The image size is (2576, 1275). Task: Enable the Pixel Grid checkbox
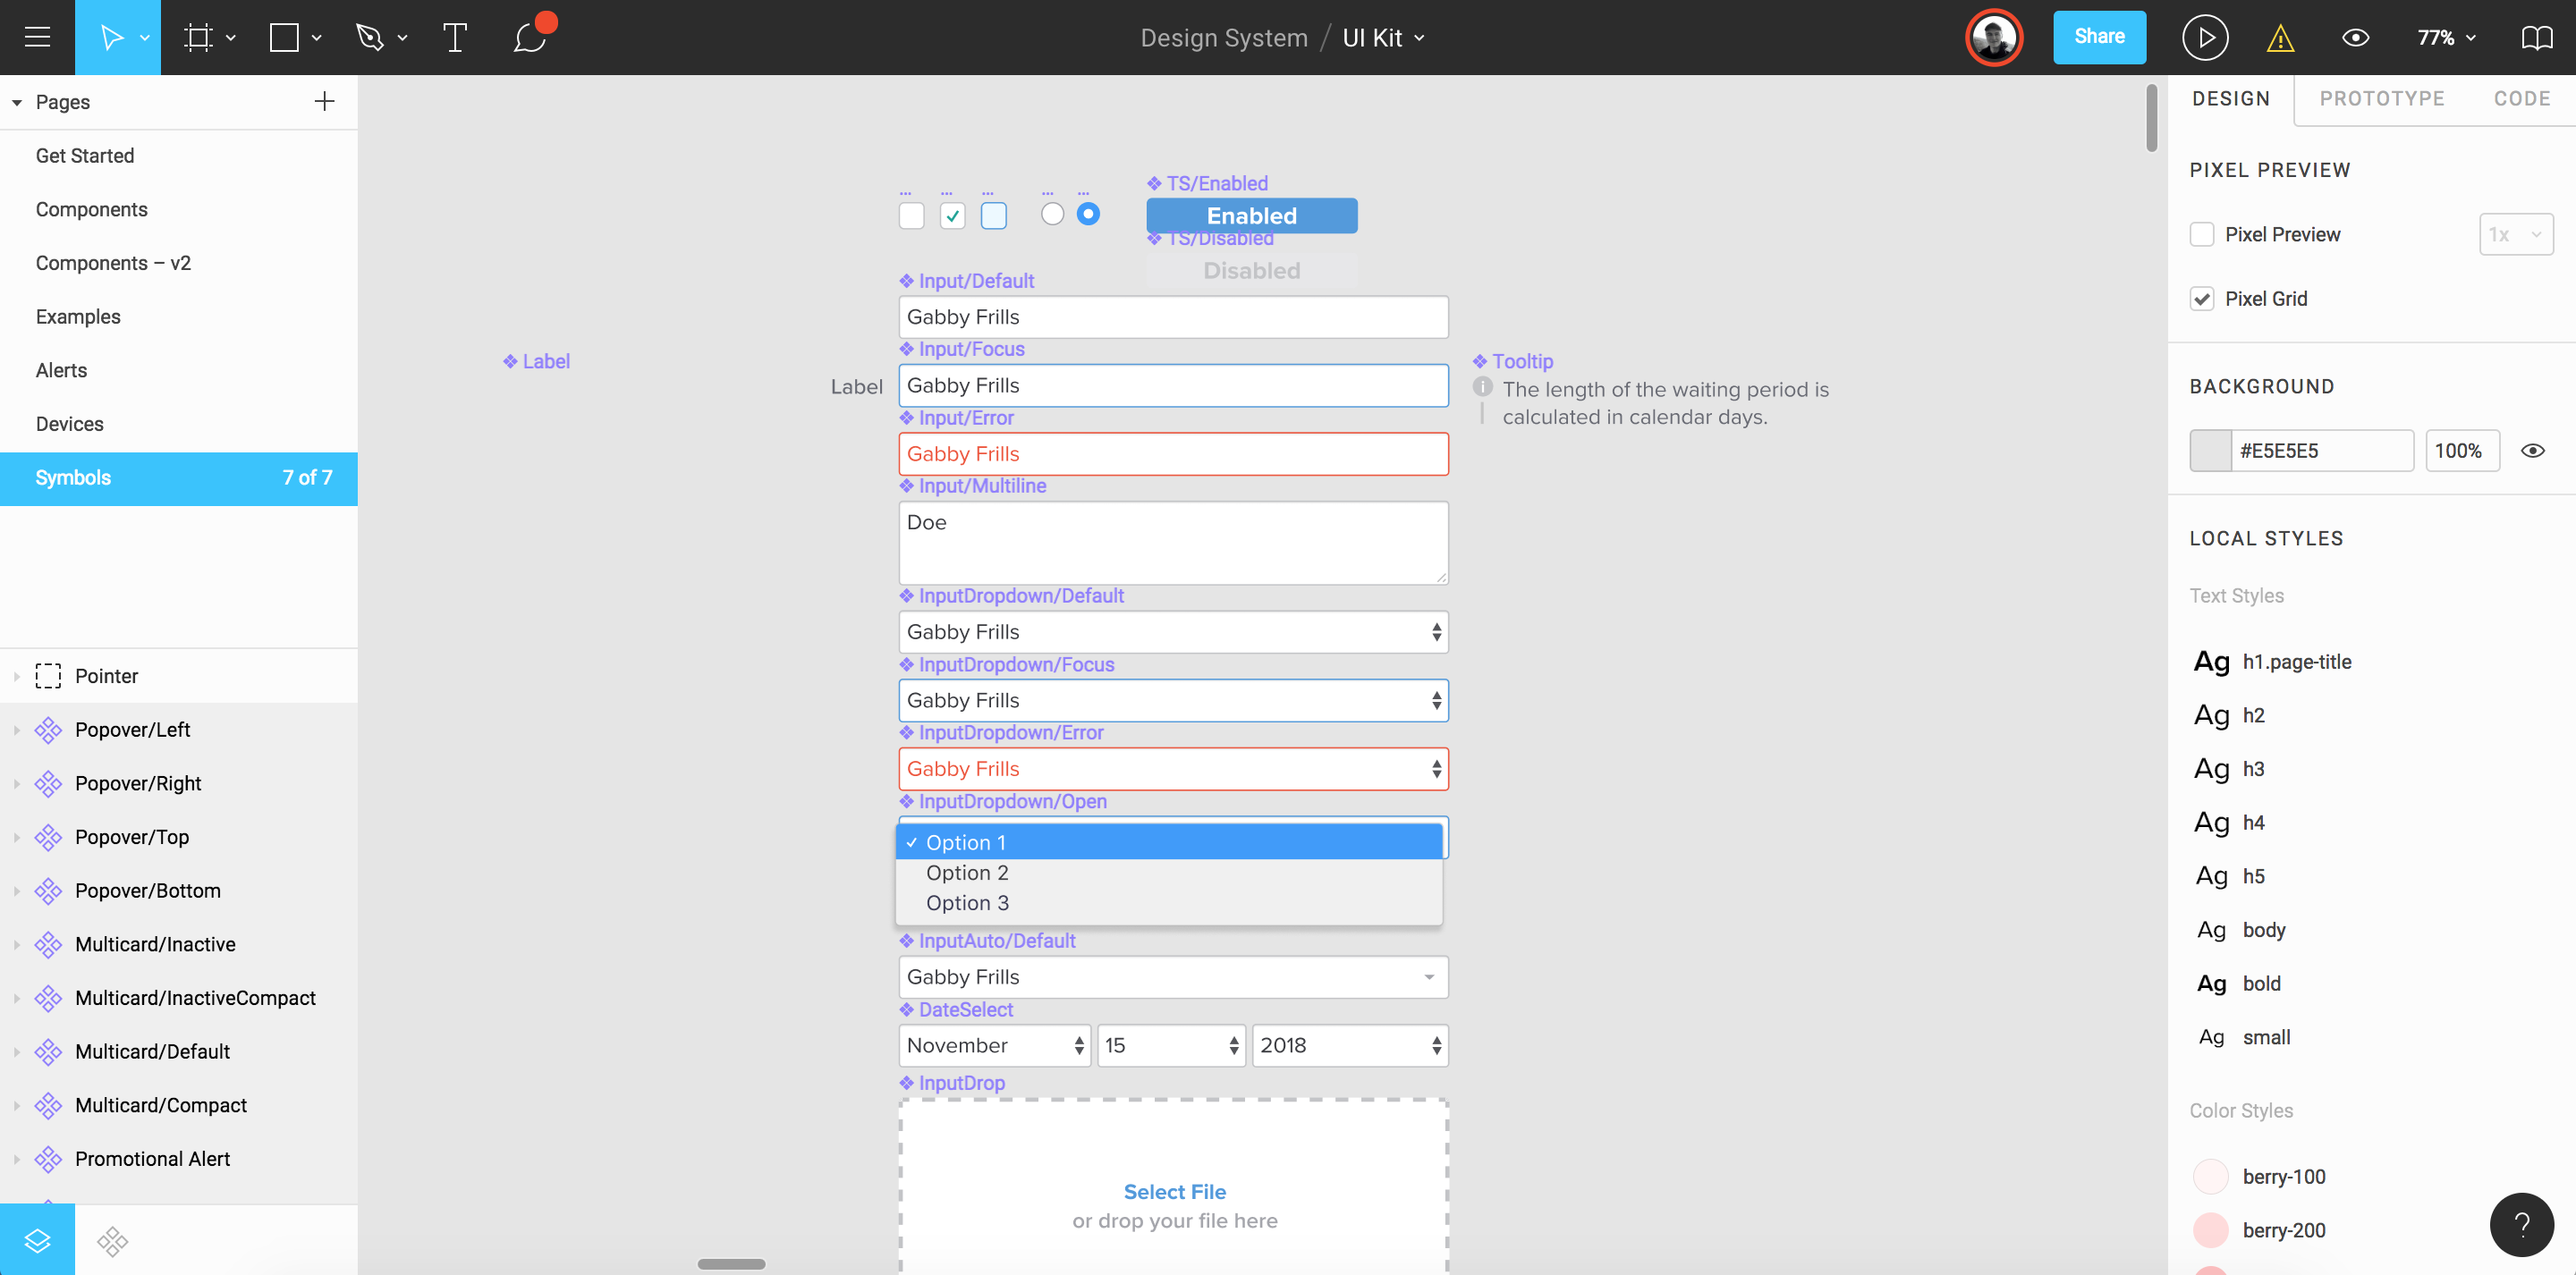(x=2201, y=298)
